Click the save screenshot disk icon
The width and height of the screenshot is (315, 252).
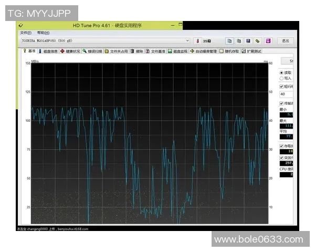(248, 40)
